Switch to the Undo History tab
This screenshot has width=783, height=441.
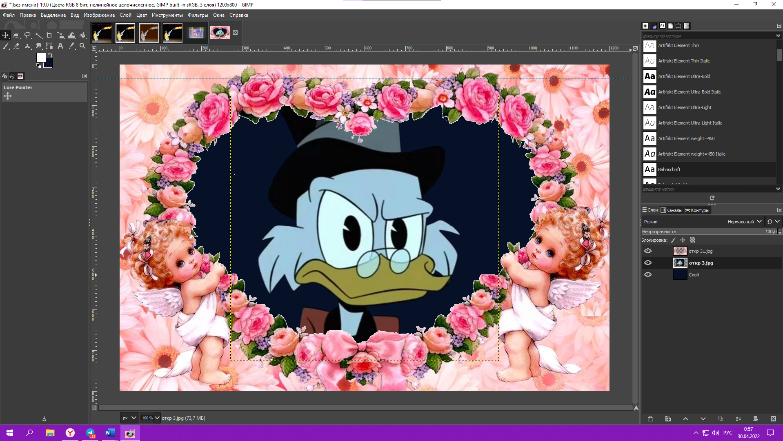(x=12, y=76)
